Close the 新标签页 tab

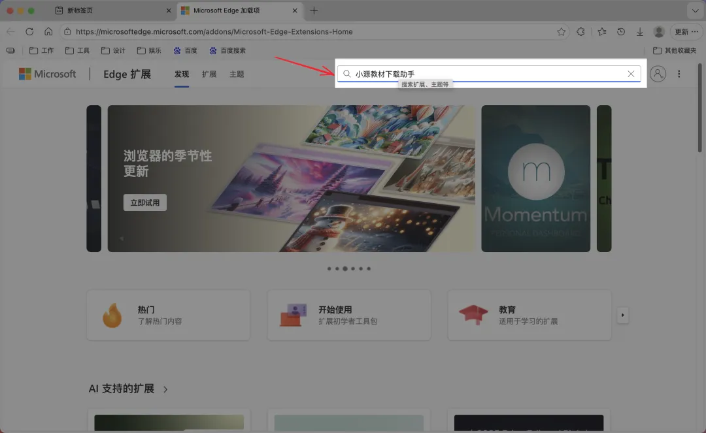tap(169, 10)
